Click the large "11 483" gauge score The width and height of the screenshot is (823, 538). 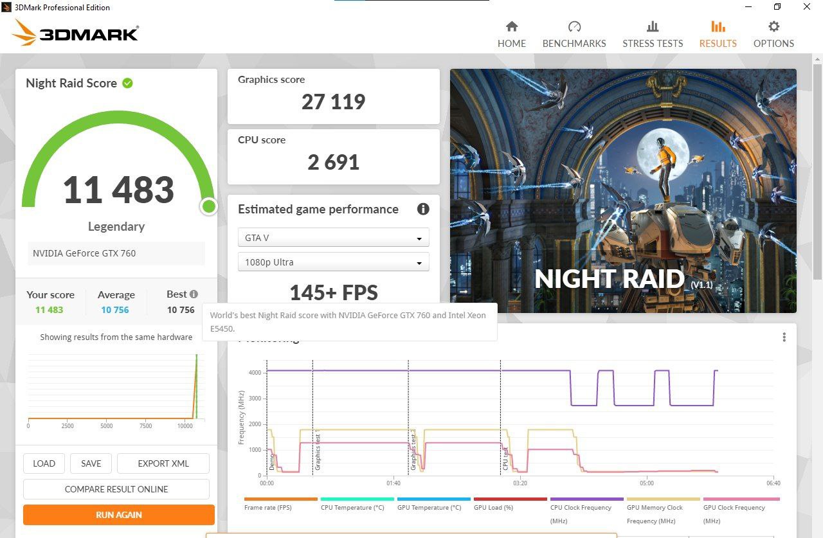click(x=118, y=190)
